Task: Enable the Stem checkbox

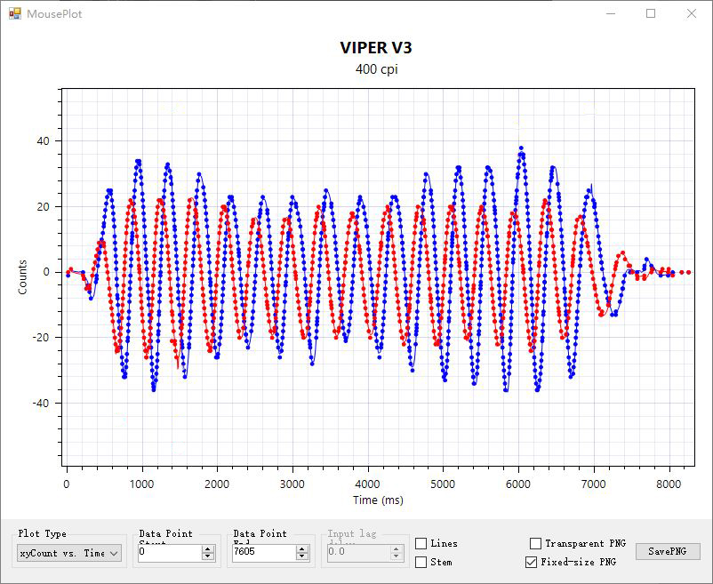Action: pos(421,562)
